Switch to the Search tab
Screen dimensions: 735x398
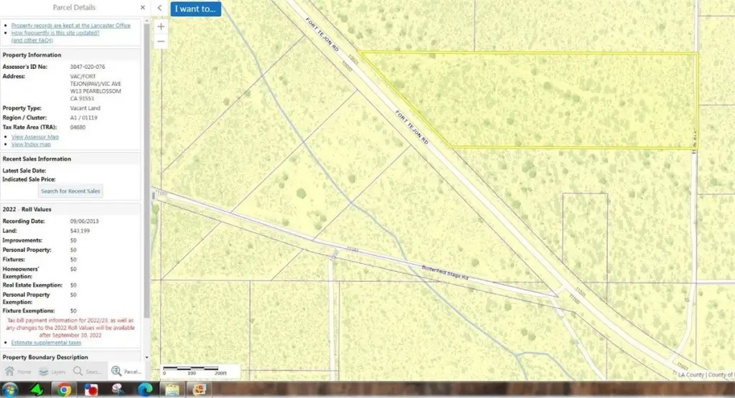point(88,371)
